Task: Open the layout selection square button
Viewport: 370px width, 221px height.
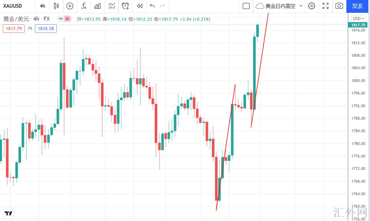Action: coord(246,6)
